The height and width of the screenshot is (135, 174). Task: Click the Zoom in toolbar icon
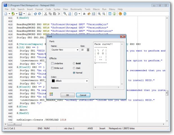tap(99, 13)
